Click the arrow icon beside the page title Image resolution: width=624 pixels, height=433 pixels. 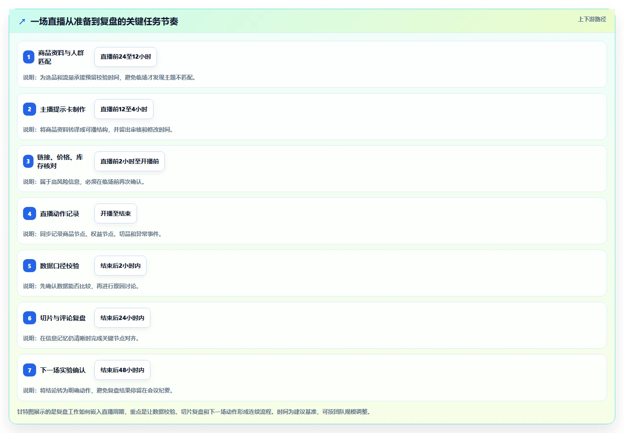coord(22,21)
